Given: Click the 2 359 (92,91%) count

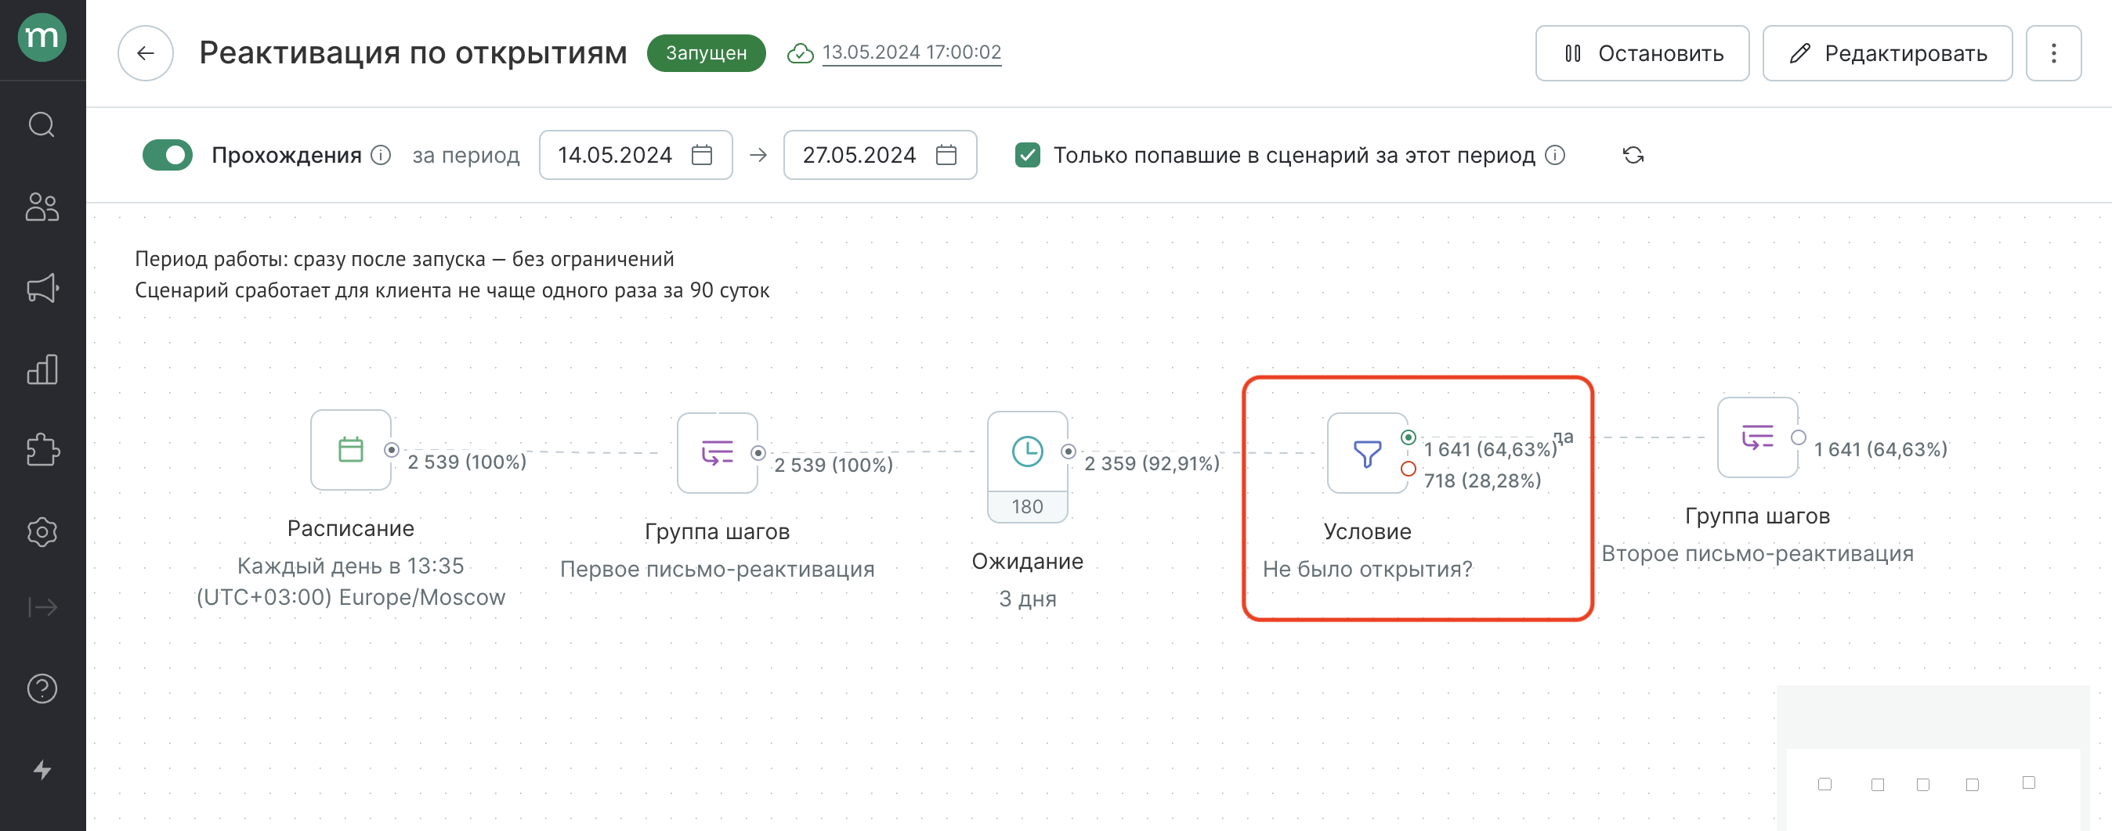Looking at the screenshot, I should click(x=1151, y=463).
